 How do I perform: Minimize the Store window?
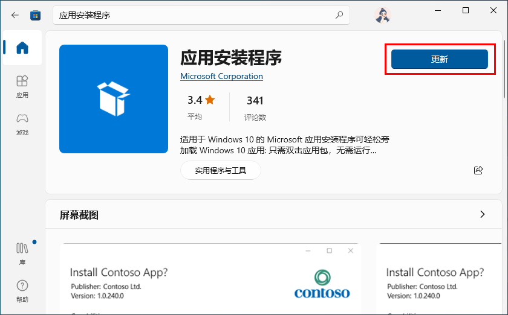click(438, 11)
